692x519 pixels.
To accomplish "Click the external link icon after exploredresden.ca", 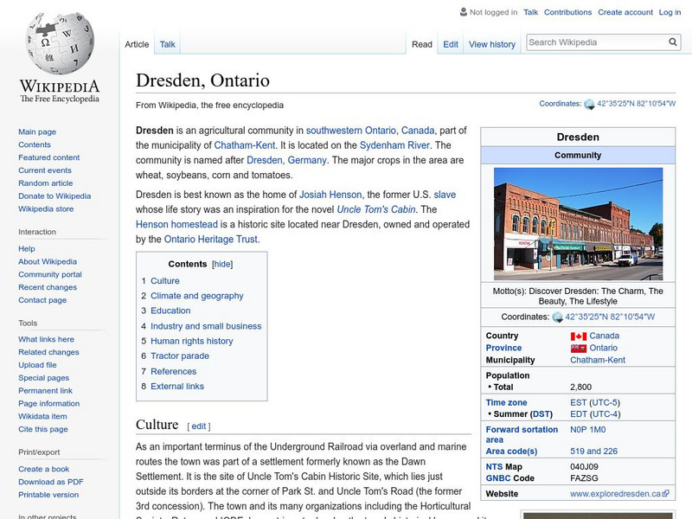I will tap(666, 493).
